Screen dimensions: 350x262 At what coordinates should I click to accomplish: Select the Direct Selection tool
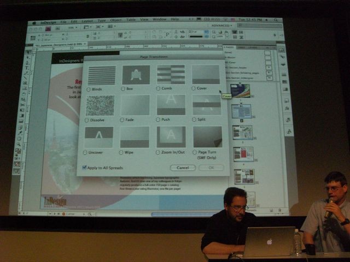click(28, 57)
